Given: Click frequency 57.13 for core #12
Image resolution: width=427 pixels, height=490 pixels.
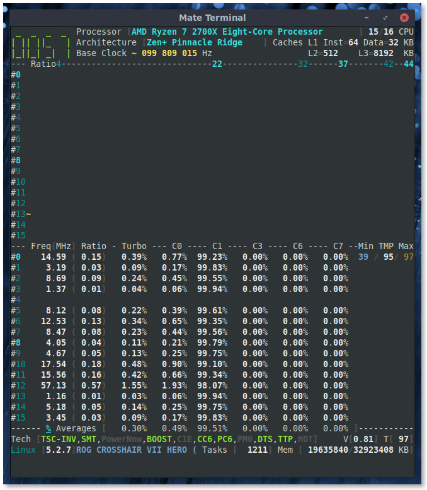Looking at the screenshot, I should pyautogui.click(x=54, y=385).
